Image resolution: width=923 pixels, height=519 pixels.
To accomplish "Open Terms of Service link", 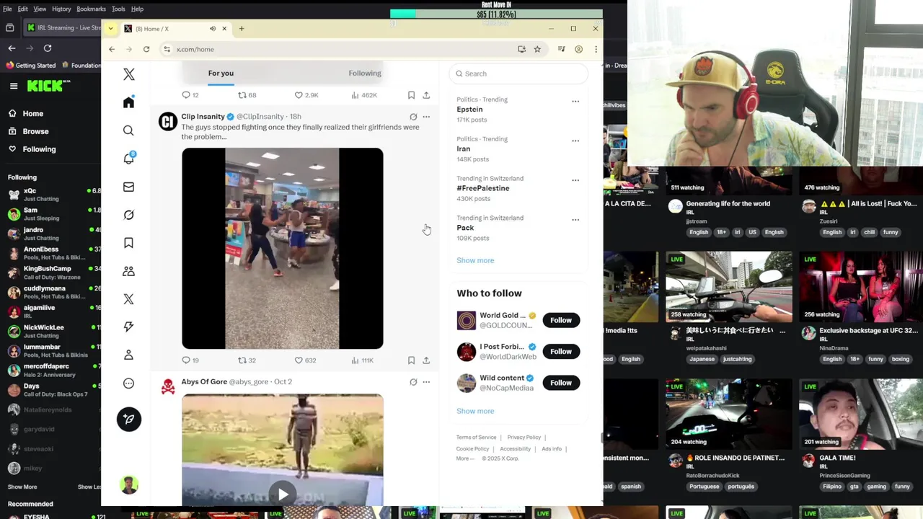I will pyautogui.click(x=476, y=438).
